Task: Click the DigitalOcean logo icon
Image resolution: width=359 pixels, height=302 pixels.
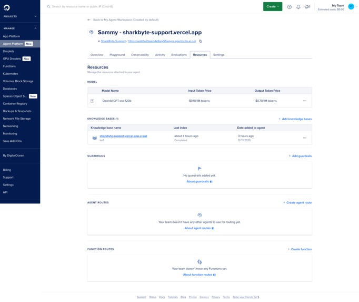Action: [x=7, y=7]
